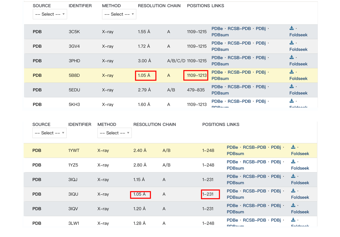Click download icon for 1YZ5 row
Screen dimensions: 340x237
pyautogui.click(x=293, y=162)
